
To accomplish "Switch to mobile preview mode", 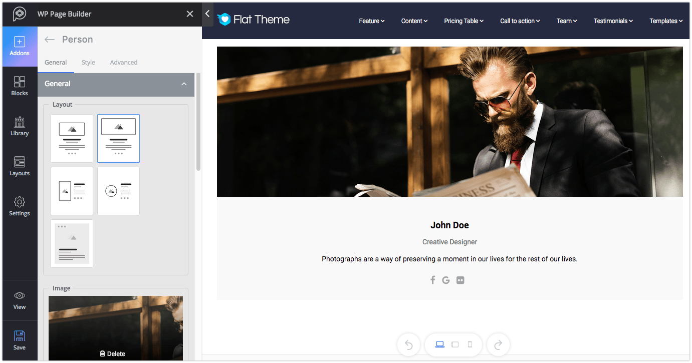I will pos(470,344).
